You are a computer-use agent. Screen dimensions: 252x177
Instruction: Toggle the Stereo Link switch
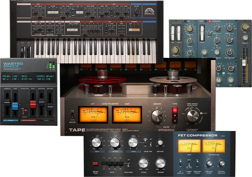(189, 163)
